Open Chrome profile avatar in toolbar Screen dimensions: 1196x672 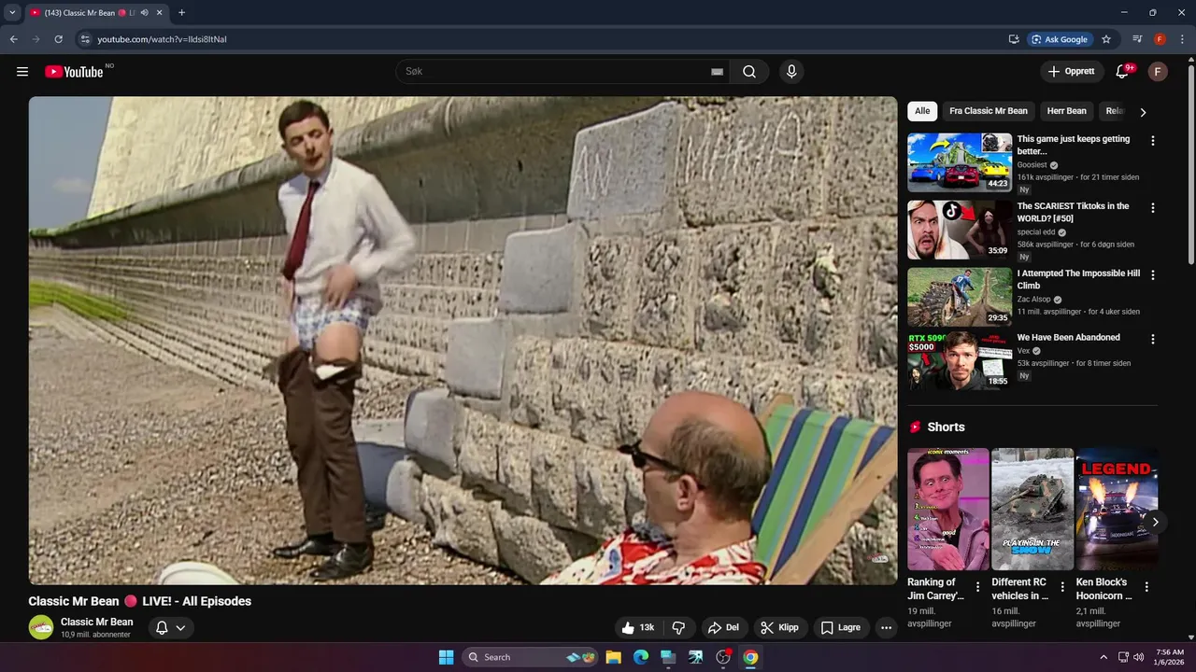[x=1160, y=39]
